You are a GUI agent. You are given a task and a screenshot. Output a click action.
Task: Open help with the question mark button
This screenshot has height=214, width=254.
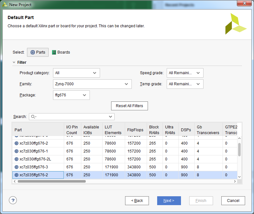point(13,200)
